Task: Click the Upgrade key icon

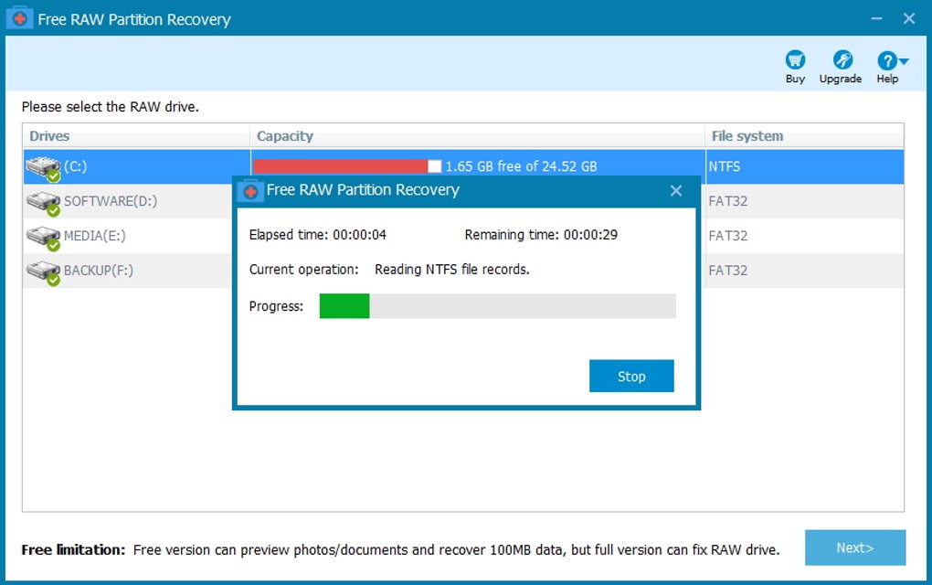Action: [x=842, y=60]
